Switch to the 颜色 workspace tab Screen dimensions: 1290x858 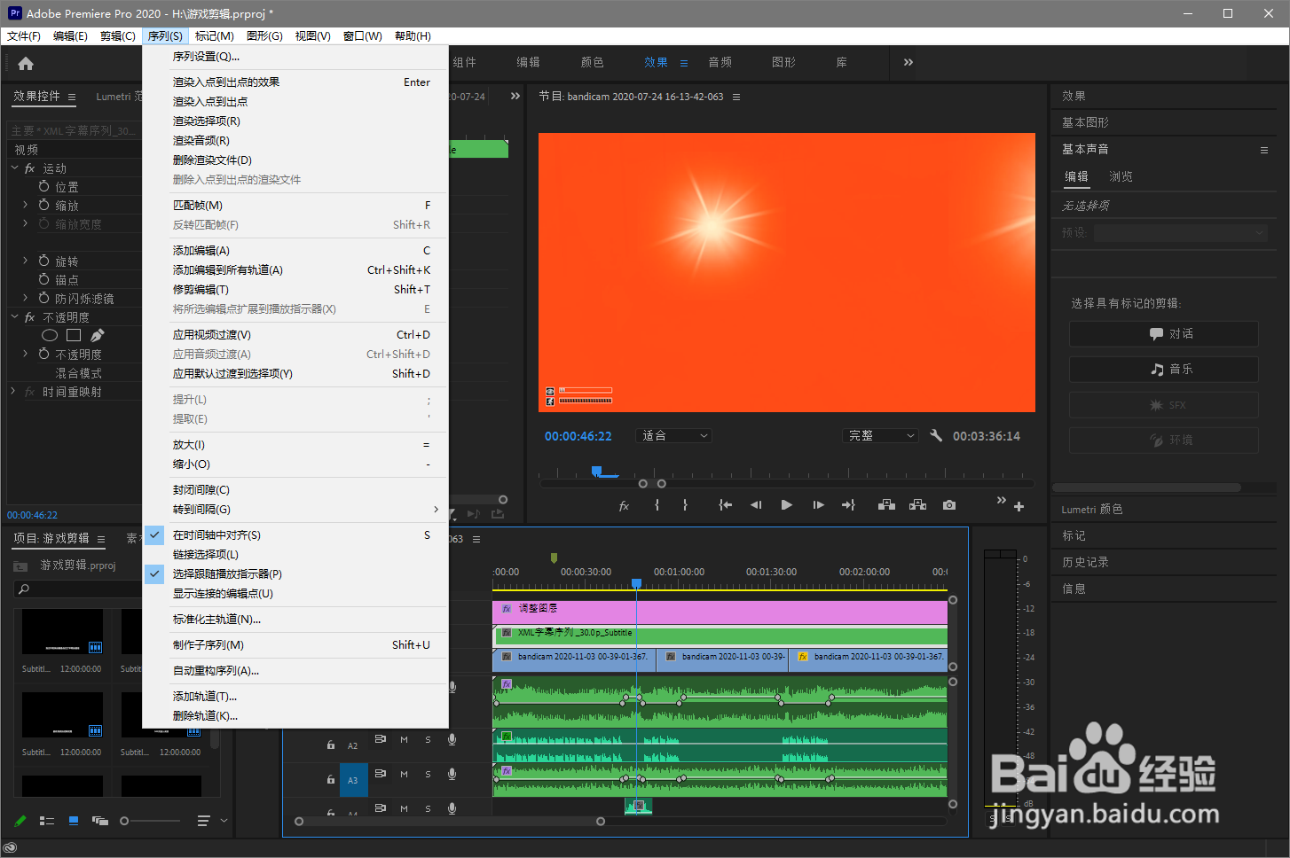[x=593, y=62]
